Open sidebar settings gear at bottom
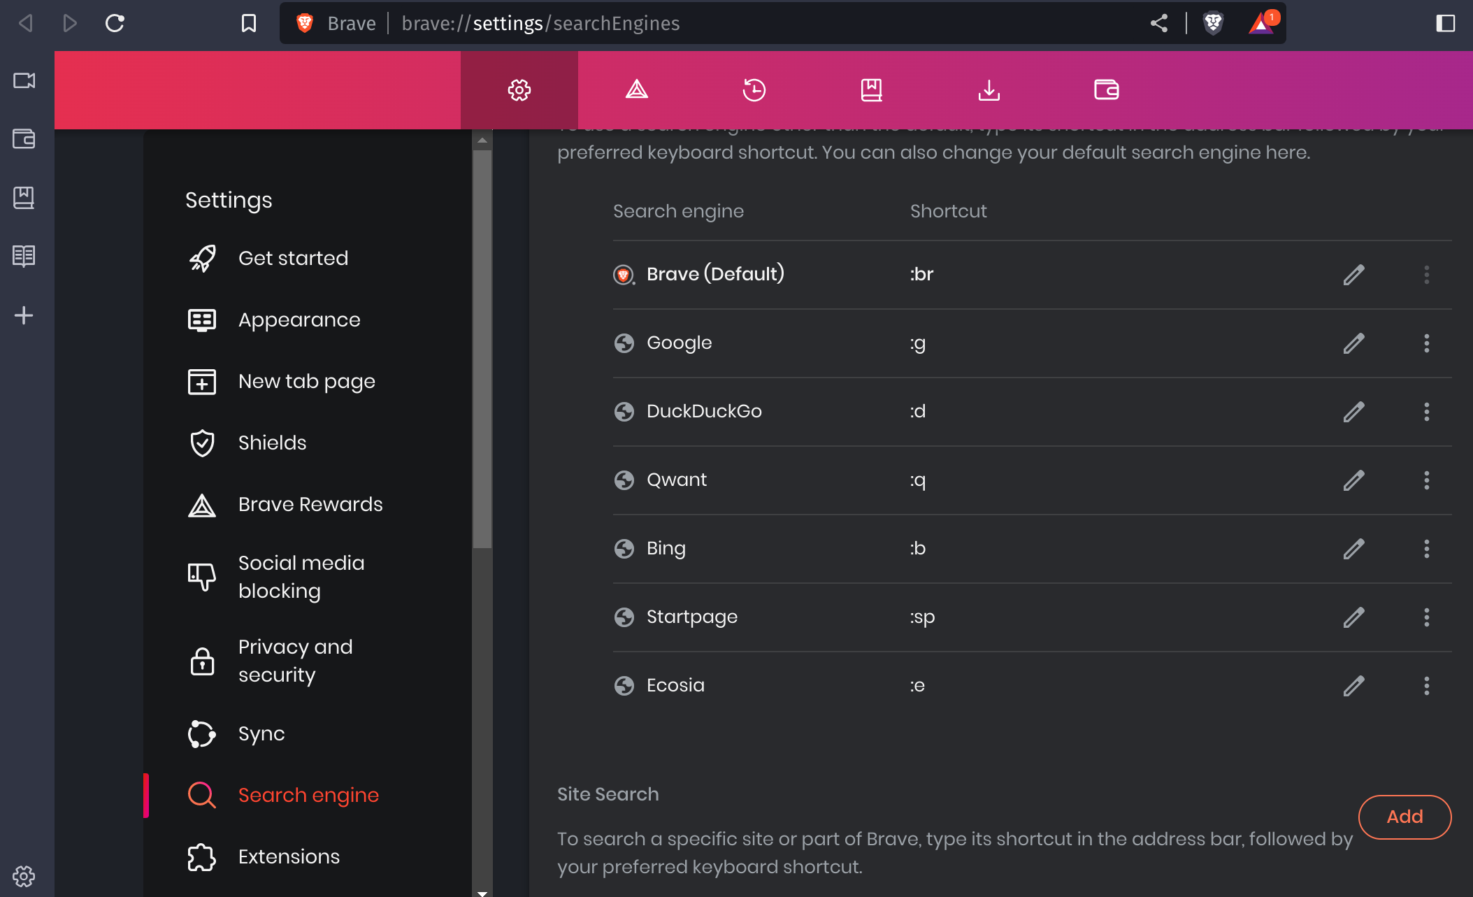The width and height of the screenshot is (1473, 897). (24, 876)
